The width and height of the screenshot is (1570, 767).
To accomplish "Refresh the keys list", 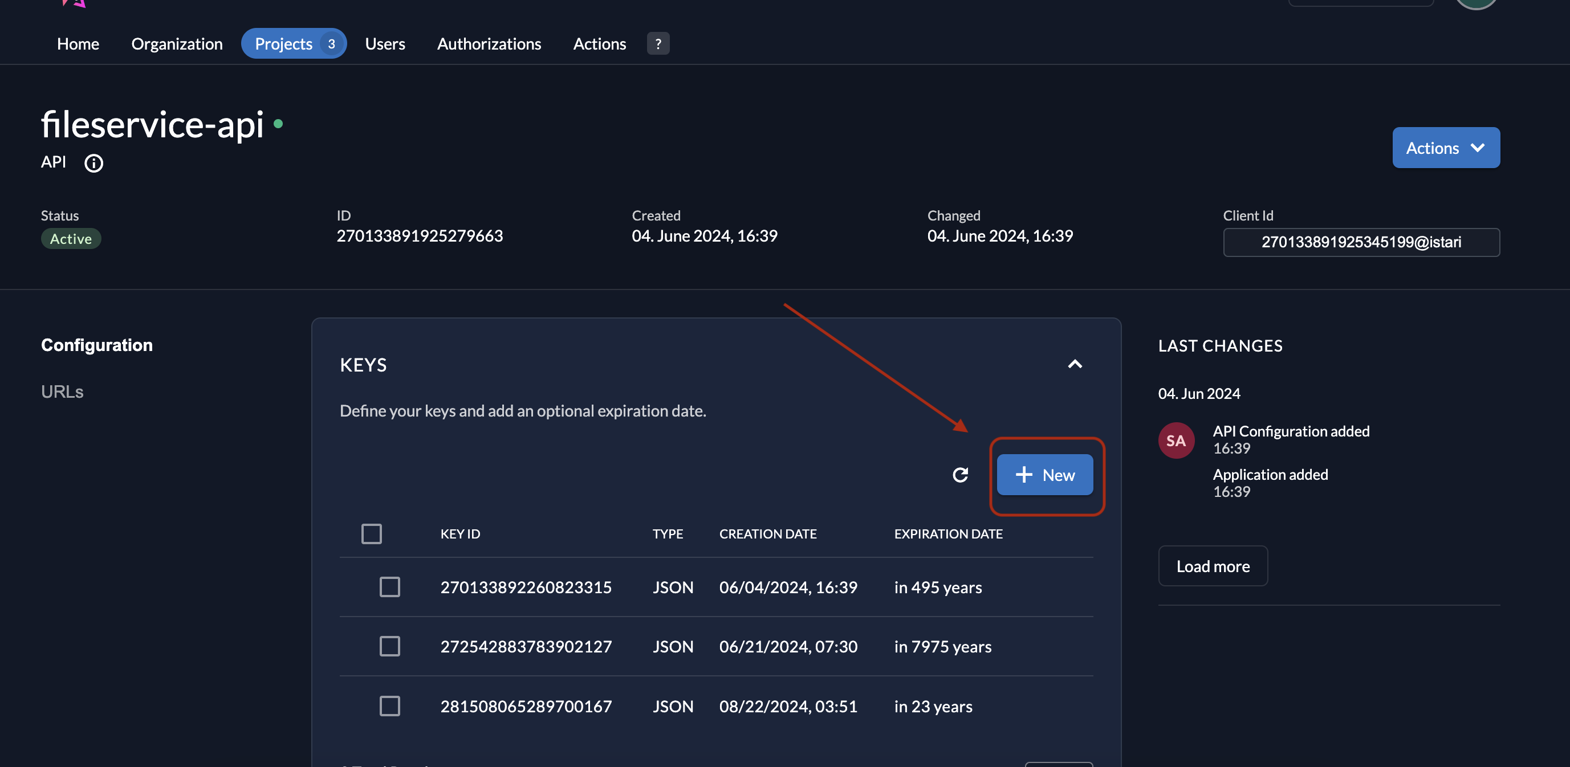I will click(960, 475).
